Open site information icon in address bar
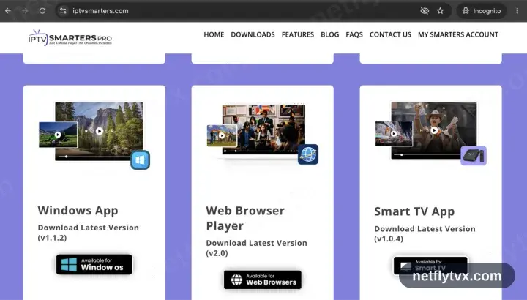The image size is (527, 300). (x=63, y=11)
